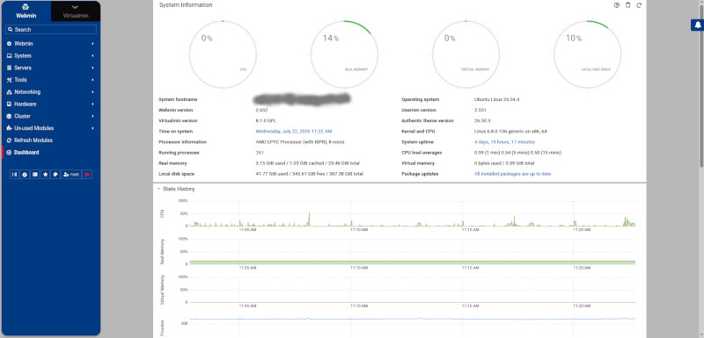Expand the System menu arrow
The height and width of the screenshot is (338, 704).
92,56
